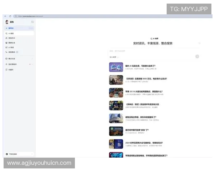
Task: Open the 《好东西》 box office headline
Action: click(x=146, y=79)
